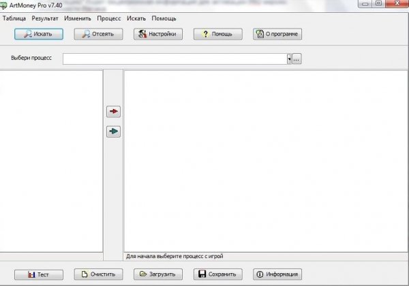Image resolution: width=409 pixels, height=286 pixels.
Task: Open the Помощь menu in menu bar
Action: coord(164,18)
